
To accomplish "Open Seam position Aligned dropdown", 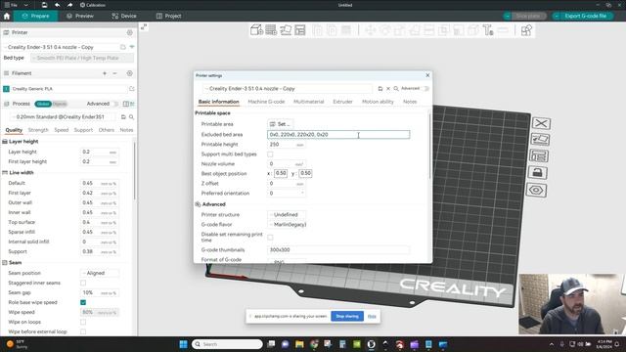I will coord(100,273).
